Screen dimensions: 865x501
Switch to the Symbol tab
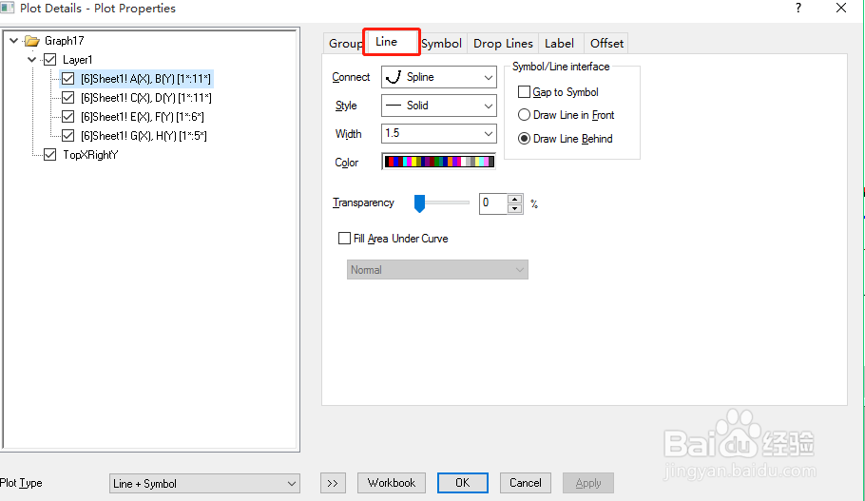point(441,43)
